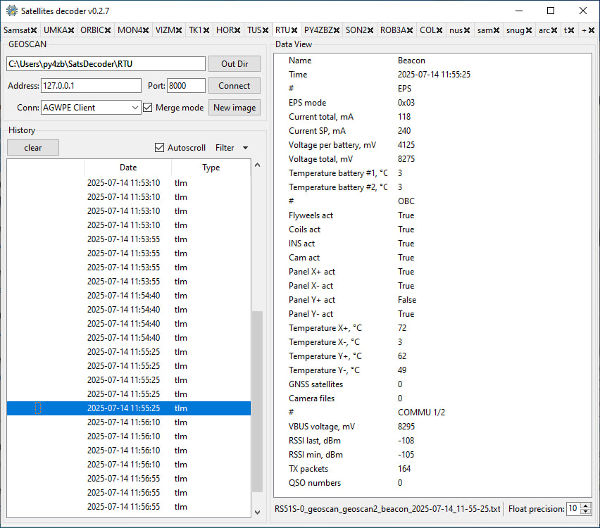Open the Conn AGWPE Client dropdown
Image resolution: width=600 pixels, height=528 pixels.
click(x=91, y=108)
